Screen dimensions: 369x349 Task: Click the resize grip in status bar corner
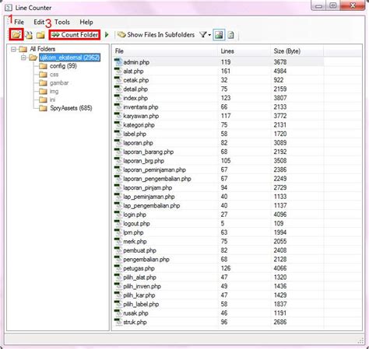click(360, 340)
